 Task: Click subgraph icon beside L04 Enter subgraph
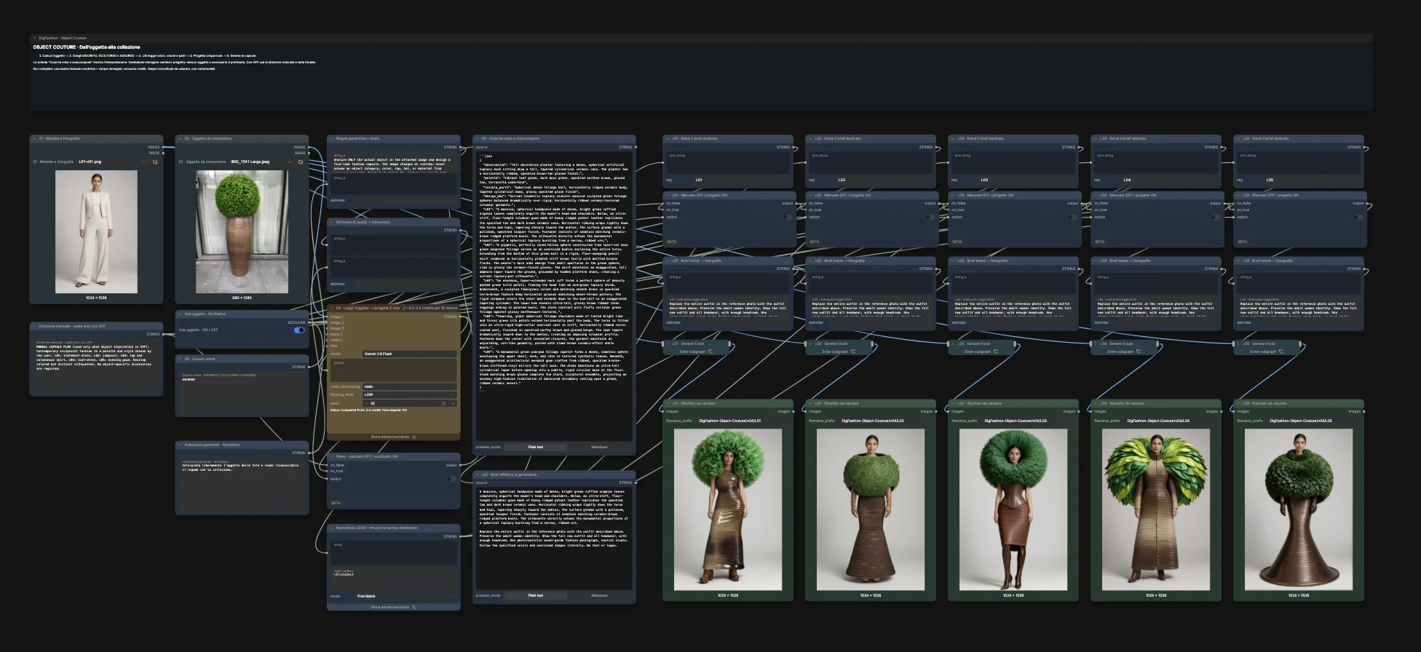point(1139,351)
